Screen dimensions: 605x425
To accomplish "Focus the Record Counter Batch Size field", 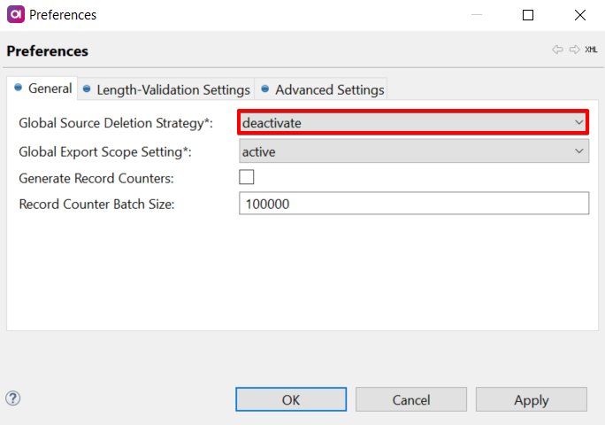I will [413, 204].
